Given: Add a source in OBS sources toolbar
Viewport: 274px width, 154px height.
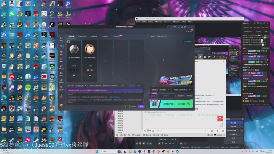Looking at the screenshot, I should point(159,143).
